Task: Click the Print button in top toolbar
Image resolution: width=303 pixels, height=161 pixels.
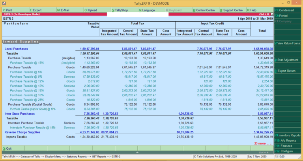Action: click(8, 10)
